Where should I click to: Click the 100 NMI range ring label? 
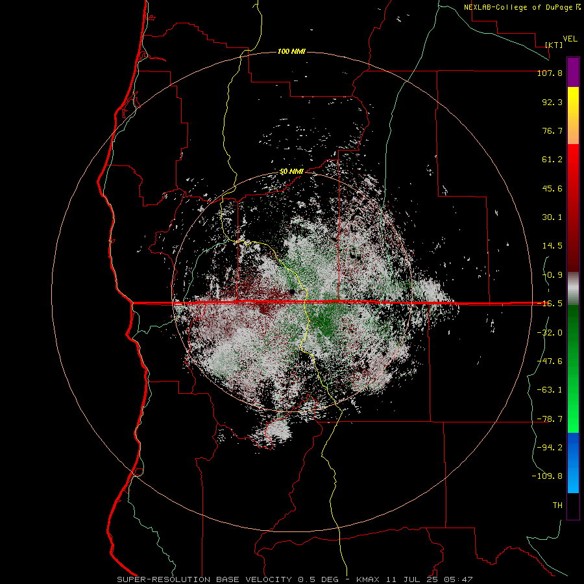point(291,51)
